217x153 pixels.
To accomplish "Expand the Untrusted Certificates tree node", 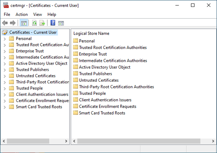I will [5, 76].
